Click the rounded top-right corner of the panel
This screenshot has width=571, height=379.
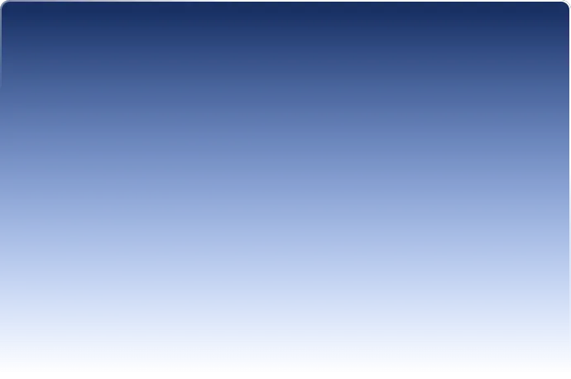(x=567, y=4)
